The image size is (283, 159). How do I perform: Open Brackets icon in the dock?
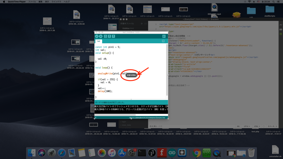[x=182, y=153]
